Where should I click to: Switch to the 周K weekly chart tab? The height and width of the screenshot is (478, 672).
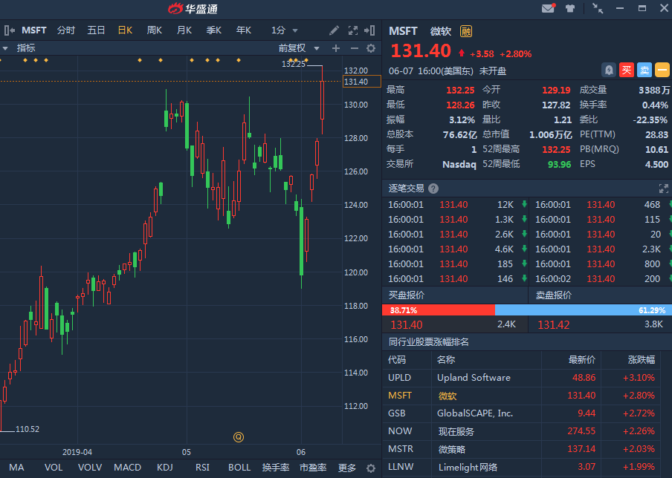[x=155, y=30]
